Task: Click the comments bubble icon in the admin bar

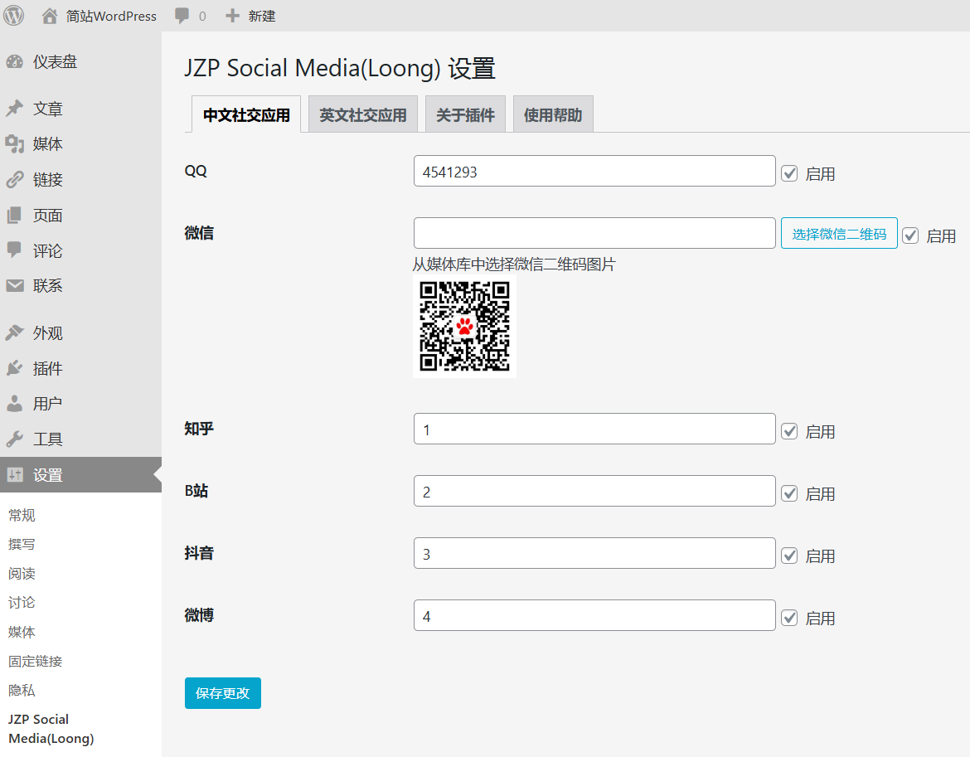Action: tap(182, 16)
